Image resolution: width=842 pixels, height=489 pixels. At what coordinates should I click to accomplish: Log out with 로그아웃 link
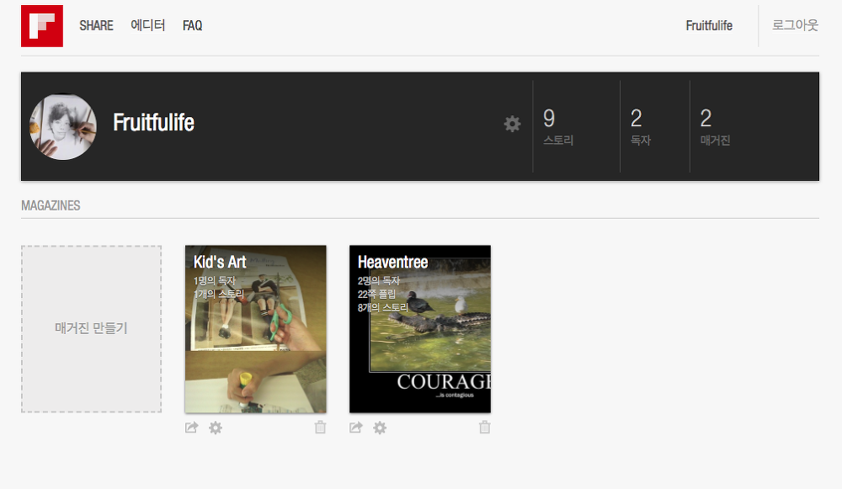pos(795,25)
